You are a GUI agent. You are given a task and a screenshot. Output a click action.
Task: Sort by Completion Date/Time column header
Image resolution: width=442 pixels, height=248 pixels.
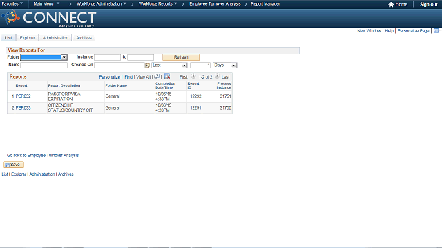point(166,85)
